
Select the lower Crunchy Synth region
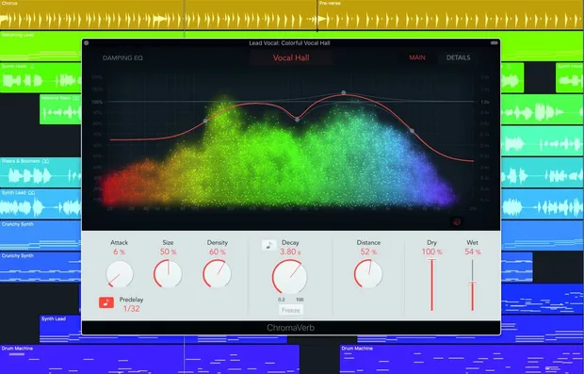(x=41, y=267)
